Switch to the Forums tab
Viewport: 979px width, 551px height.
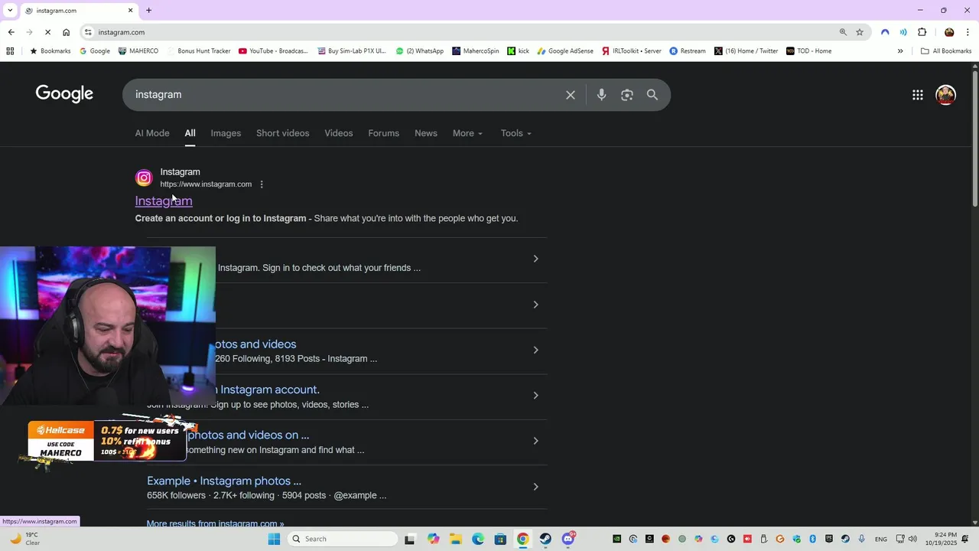pos(384,133)
